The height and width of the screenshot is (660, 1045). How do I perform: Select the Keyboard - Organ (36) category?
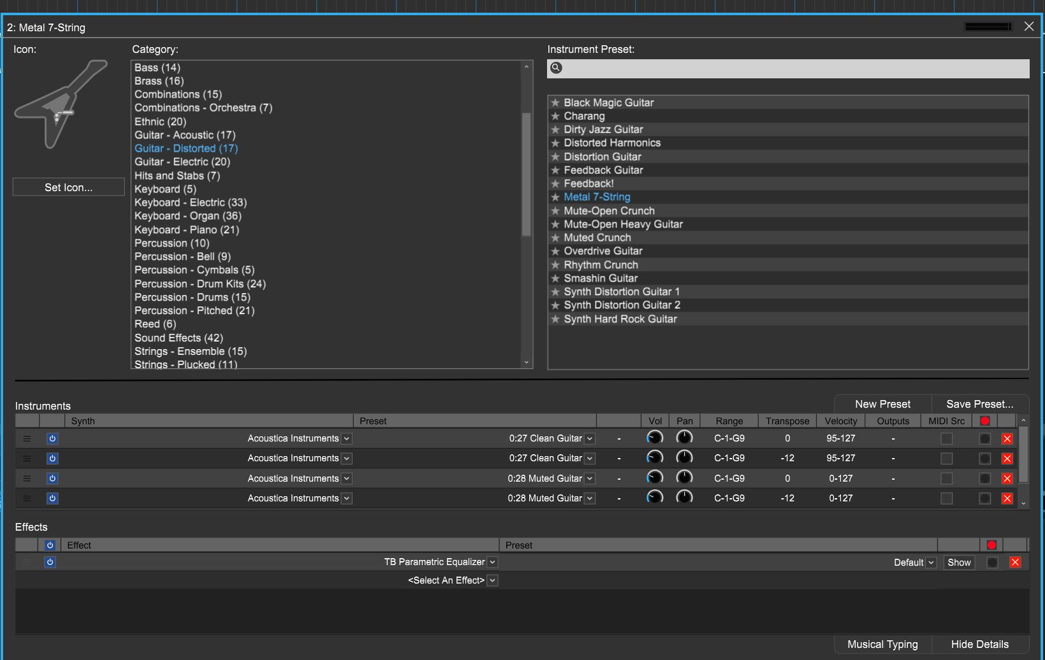point(188,216)
